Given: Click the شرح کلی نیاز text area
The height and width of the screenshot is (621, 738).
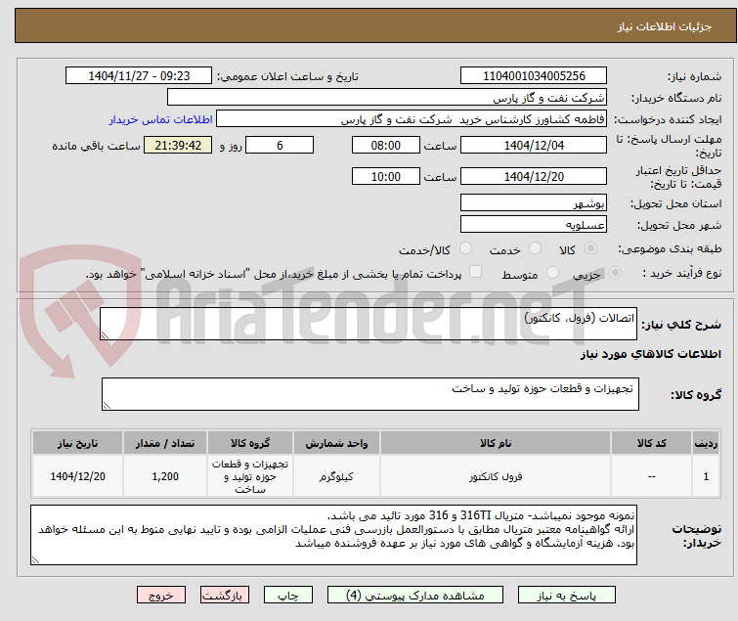Looking at the screenshot, I should click(x=369, y=324).
